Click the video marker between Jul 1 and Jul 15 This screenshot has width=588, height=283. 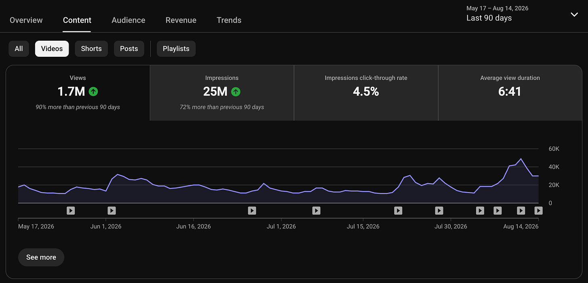click(x=316, y=210)
